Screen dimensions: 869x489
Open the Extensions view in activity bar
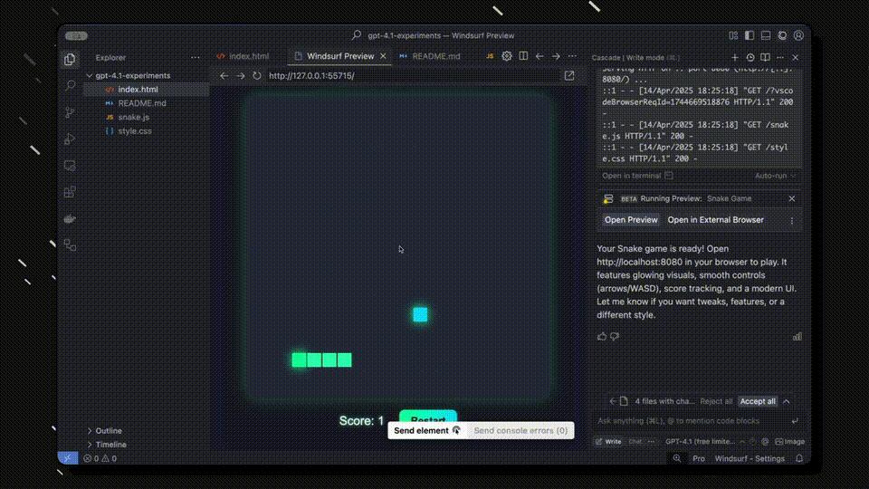[x=70, y=192]
